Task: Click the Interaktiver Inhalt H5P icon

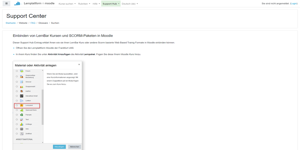Action: tap(22, 96)
